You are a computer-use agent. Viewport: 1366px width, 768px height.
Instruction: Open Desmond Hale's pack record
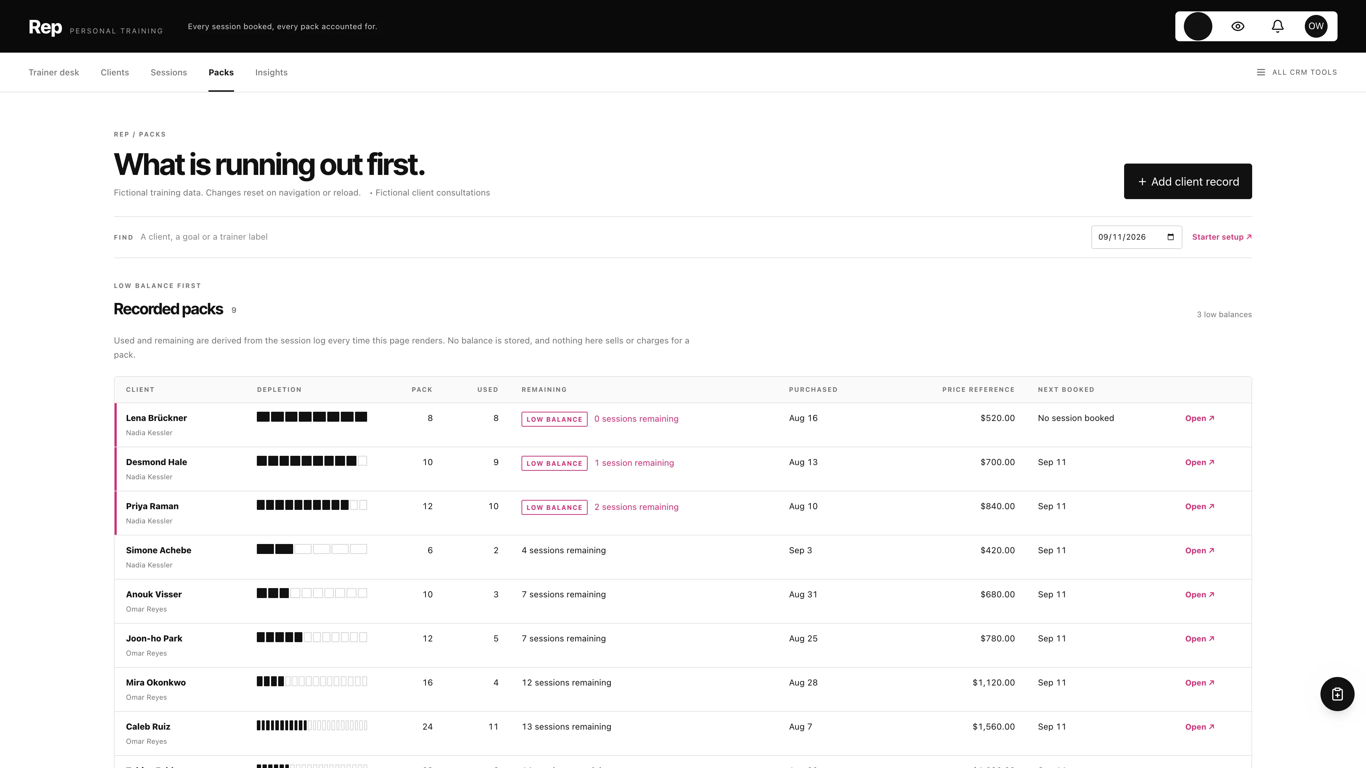(x=1200, y=462)
